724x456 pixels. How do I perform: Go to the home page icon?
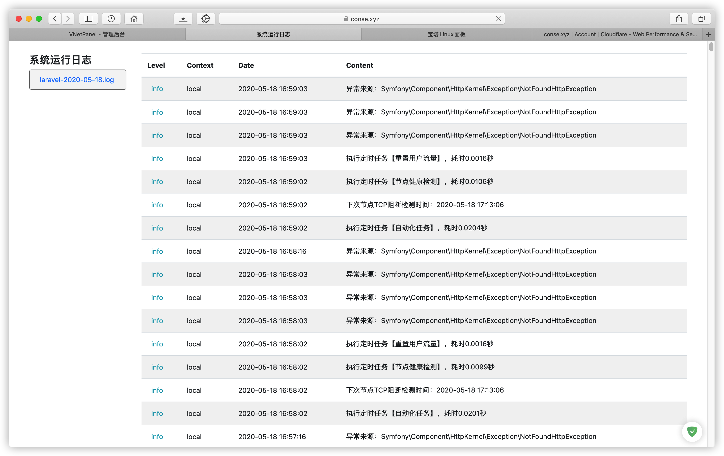[134, 19]
